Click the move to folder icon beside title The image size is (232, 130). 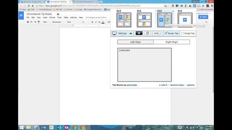(x=58, y=14)
